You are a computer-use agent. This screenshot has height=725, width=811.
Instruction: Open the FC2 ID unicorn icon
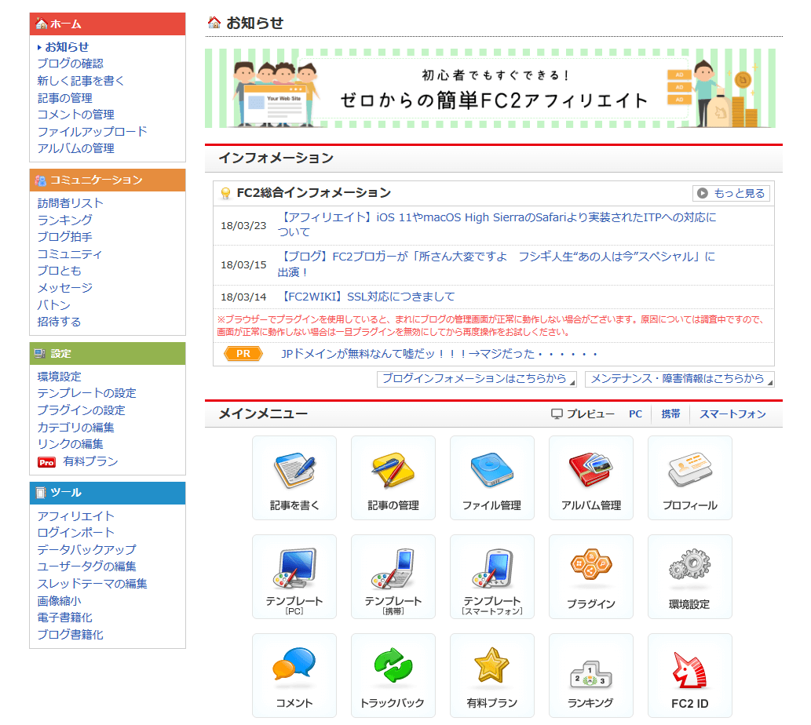coord(690,676)
